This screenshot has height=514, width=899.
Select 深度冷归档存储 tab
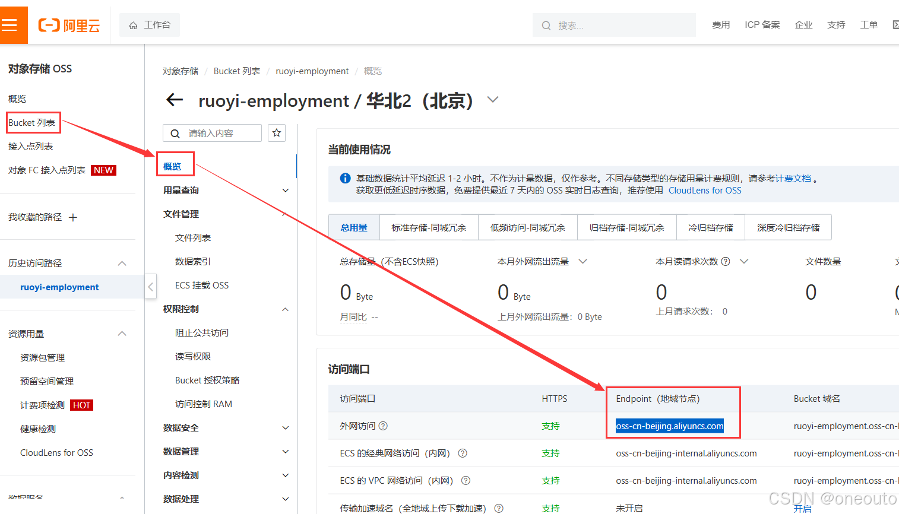(x=789, y=227)
